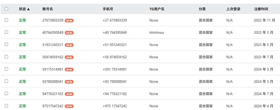Tick the checkbox for account 56974059162
Viewport: 280px width, 110px height.
point(7,56)
